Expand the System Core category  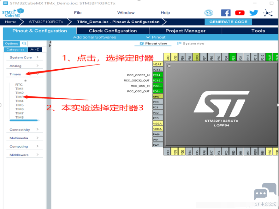point(24,57)
